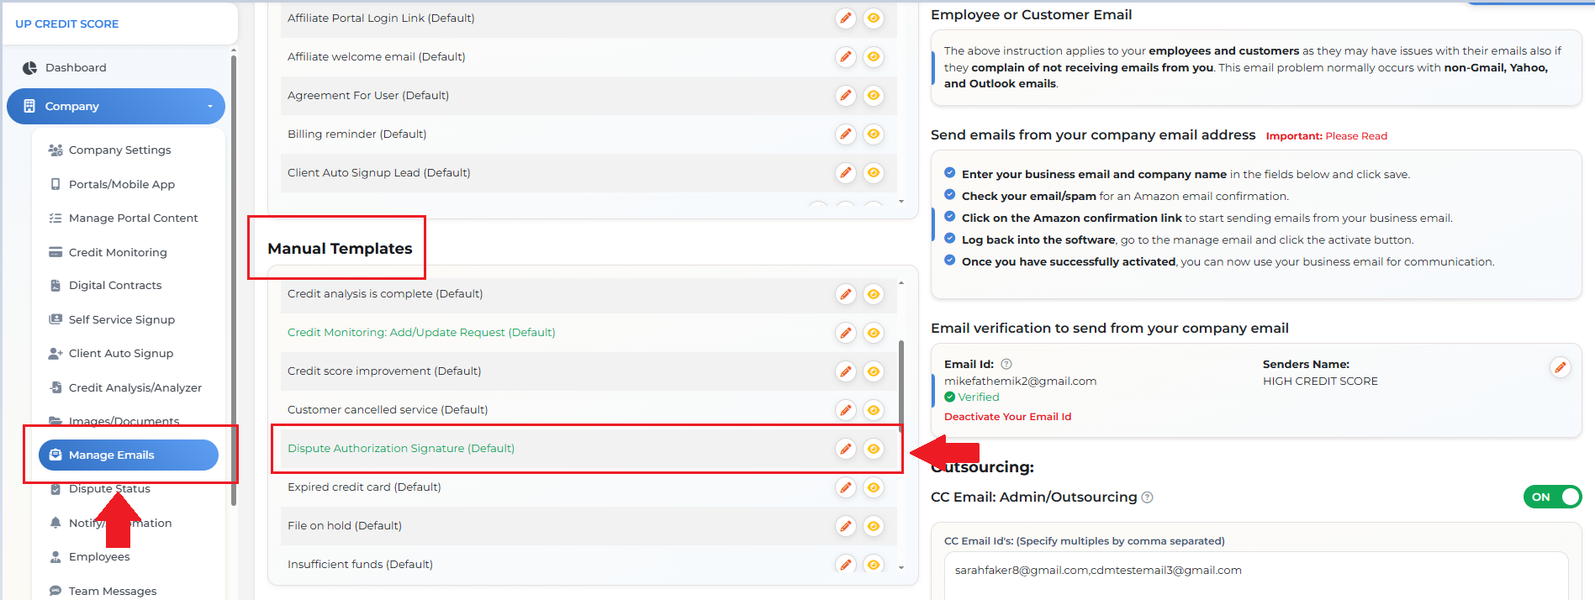Viewport: 1595px width, 600px height.
Task: Edit Dispute Authorization Signature template
Action: (x=846, y=448)
